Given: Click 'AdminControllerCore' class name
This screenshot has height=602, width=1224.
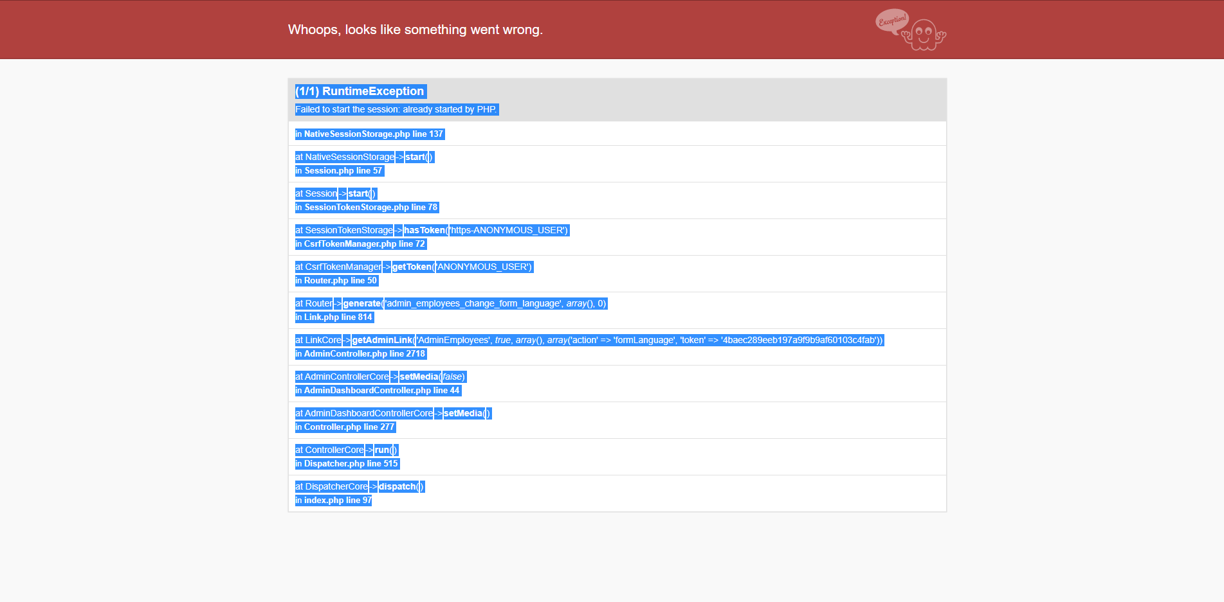Looking at the screenshot, I should (347, 376).
